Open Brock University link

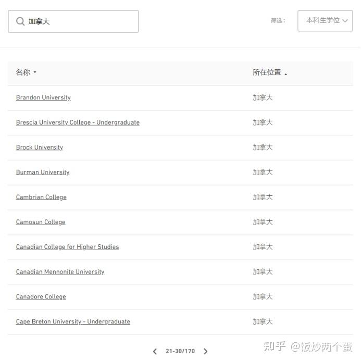(40, 147)
